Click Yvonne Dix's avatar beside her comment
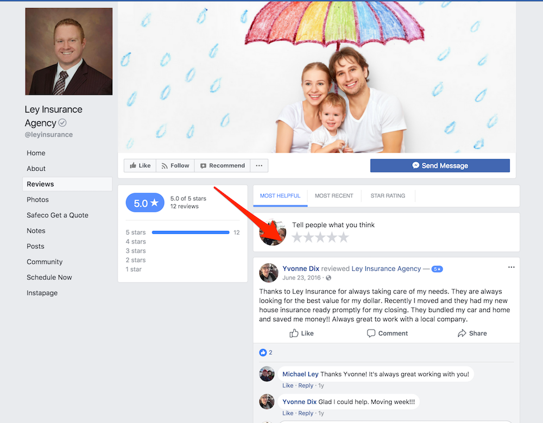This screenshot has height=423, width=543. point(267,402)
